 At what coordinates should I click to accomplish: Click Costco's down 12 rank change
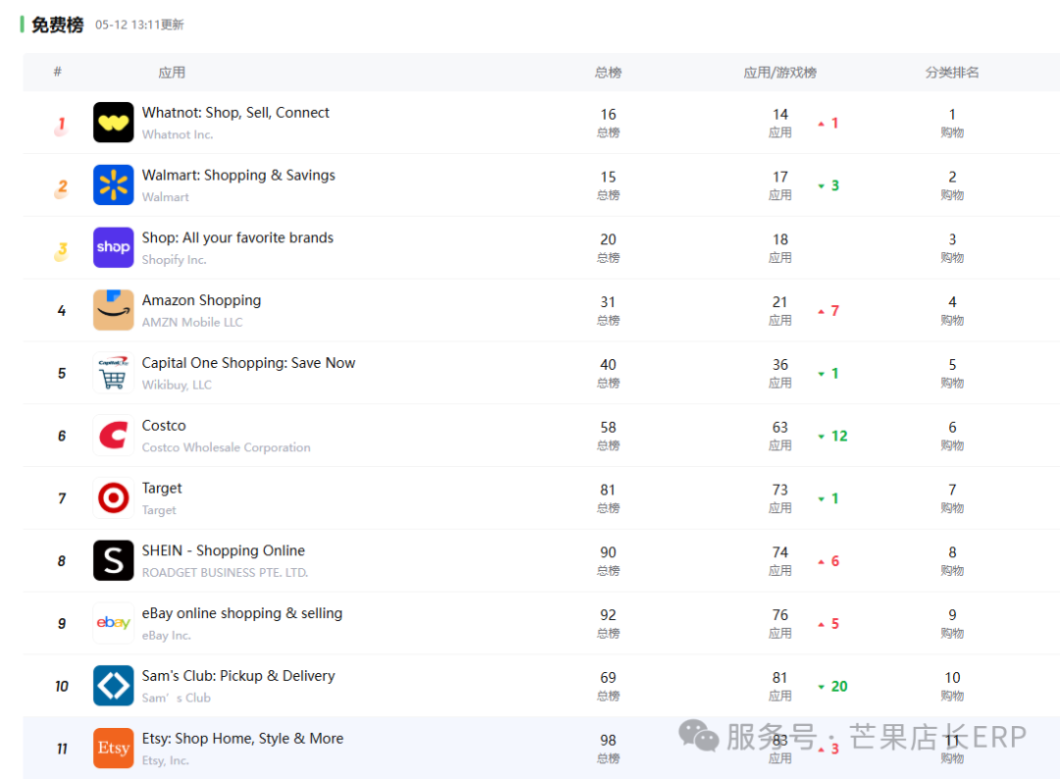833,436
